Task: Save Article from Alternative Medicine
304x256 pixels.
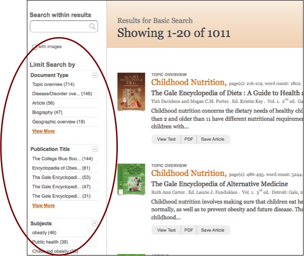Action: click(213, 230)
